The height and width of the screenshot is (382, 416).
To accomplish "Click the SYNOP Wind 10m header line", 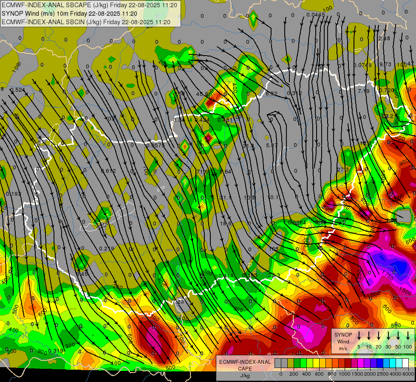I will point(70,14).
